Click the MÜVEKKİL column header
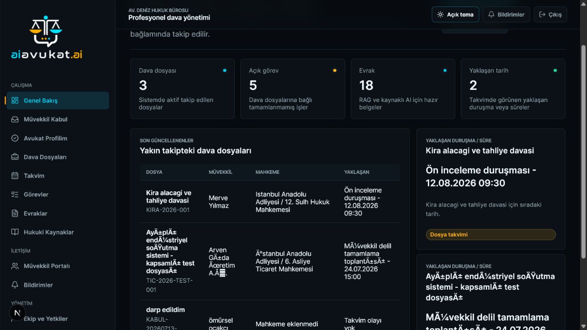This screenshot has width=587, height=330. (x=220, y=172)
